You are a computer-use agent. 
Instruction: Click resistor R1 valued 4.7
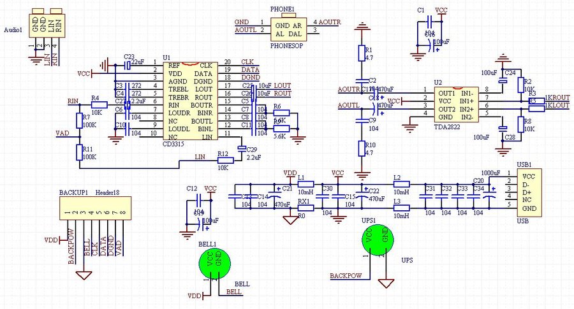(362, 52)
